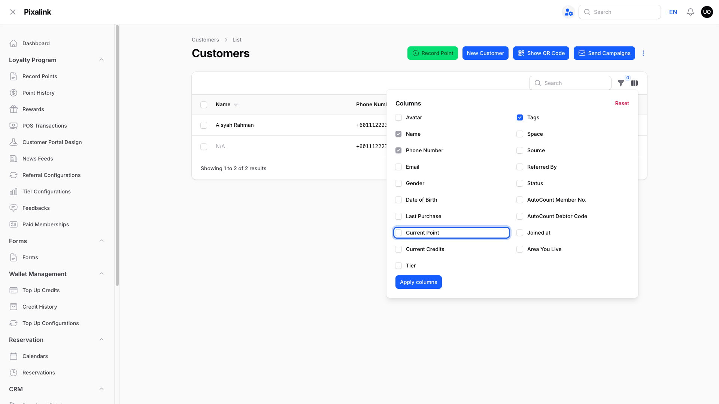Click the sidebar vertical scrollbar
Image resolution: width=719 pixels, height=404 pixels.
[x=117, y=155]
